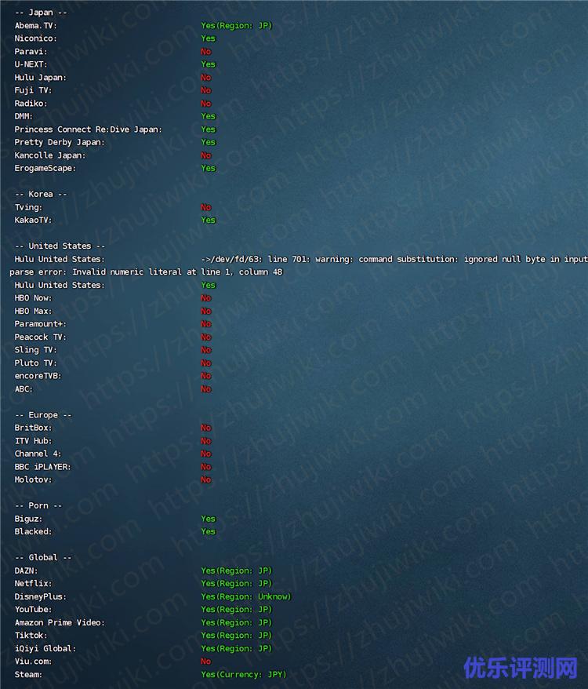Select the '-- Europe --' section header

[x=43, y=415]
